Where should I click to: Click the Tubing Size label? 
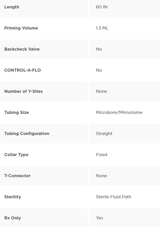16,113
